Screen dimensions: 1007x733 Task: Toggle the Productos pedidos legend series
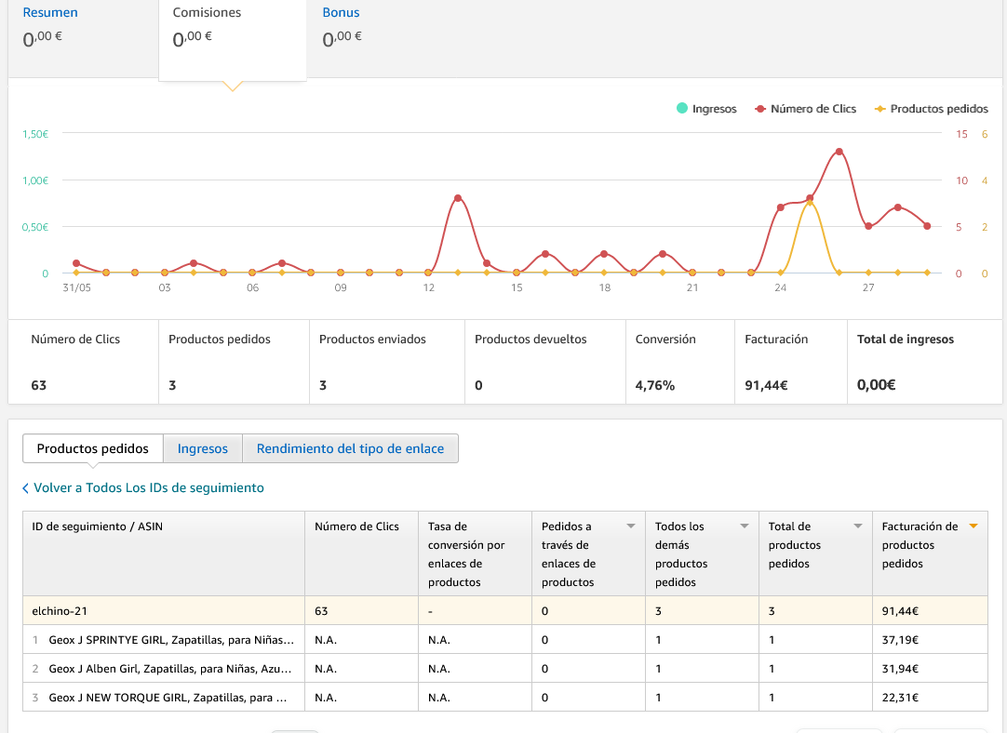932,109
